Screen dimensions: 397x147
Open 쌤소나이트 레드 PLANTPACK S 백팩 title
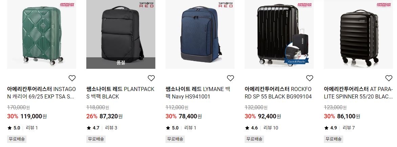click(120, 93)
